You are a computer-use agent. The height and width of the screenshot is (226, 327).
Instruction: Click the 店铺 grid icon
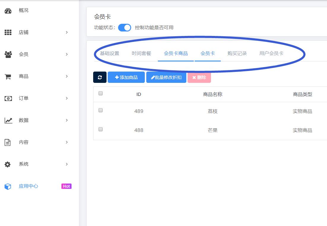(8, 32)
